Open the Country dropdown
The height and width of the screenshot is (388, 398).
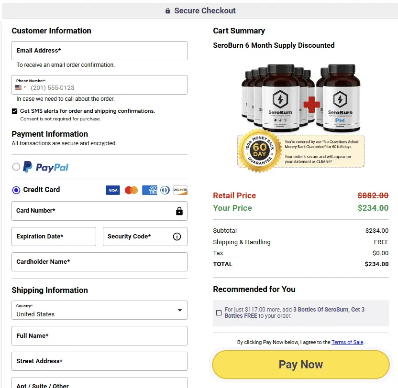pos(180,310)
